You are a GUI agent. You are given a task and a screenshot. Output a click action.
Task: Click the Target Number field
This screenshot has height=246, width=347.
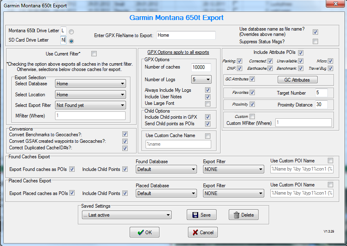[321, 93]
